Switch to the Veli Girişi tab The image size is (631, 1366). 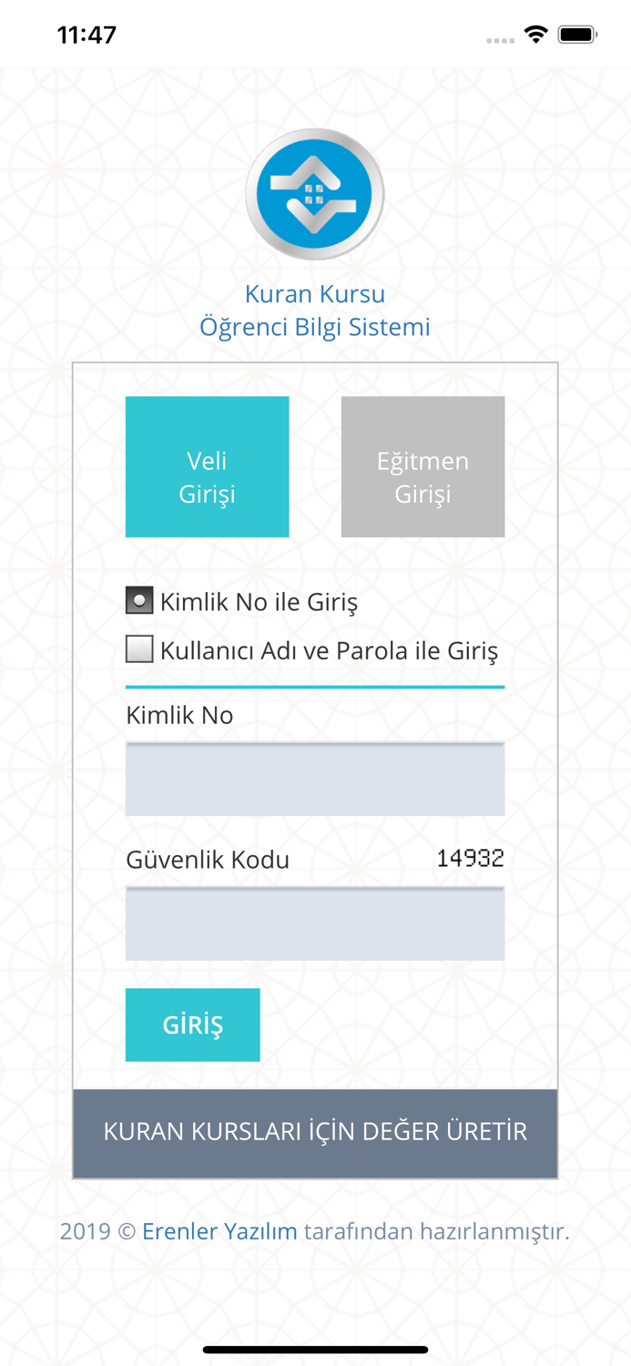point(207,466)
